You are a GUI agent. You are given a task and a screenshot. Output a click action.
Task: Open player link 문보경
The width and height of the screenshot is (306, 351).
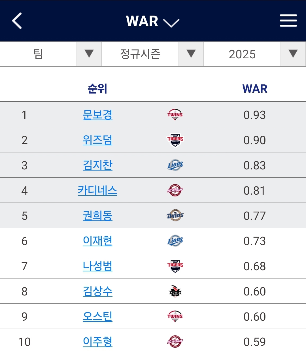pyautogui.click(x=97, y=115)
